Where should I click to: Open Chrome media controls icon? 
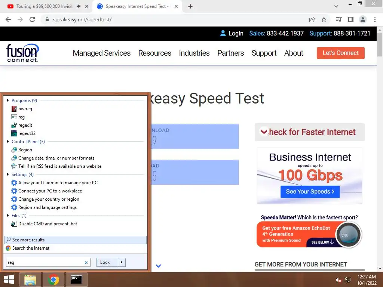pos(338,19)
